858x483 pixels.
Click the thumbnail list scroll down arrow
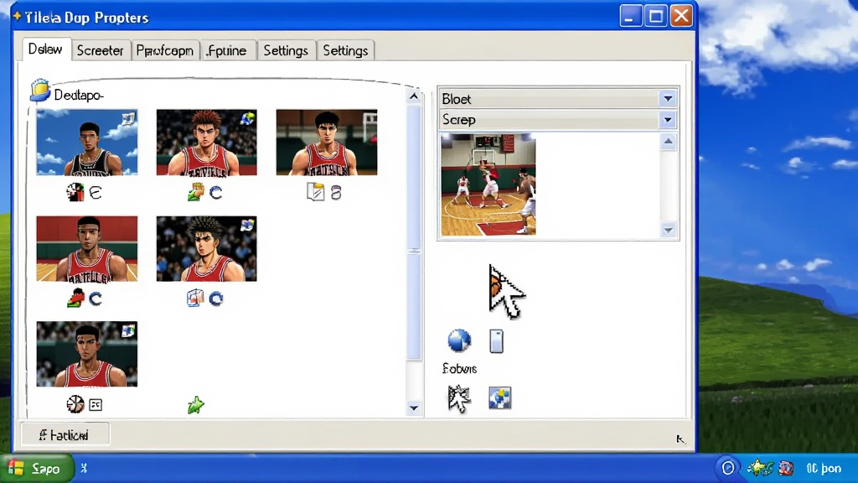click(x=414, y=408)
